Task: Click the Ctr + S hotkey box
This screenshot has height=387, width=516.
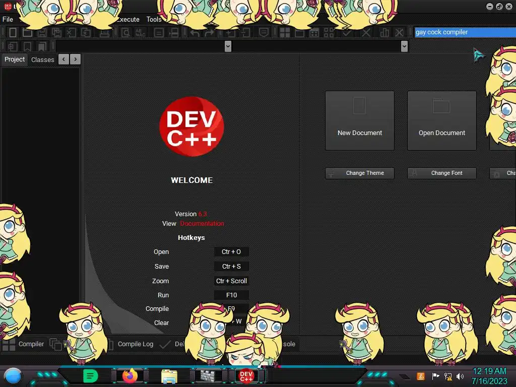Action: pyautogui.click(x=231, y=266)
